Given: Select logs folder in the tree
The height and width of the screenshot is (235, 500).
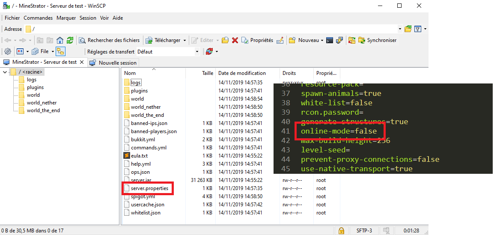Looking at the screenshot, I should tap(32, 80).
